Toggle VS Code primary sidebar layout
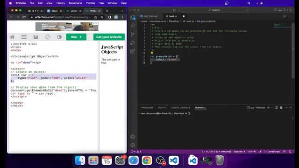 [x=276, y=10]
